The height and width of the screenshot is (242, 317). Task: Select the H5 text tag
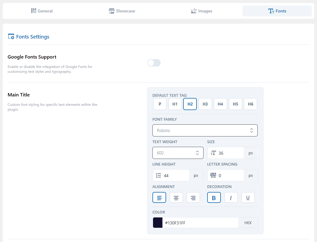pos(235,104)
